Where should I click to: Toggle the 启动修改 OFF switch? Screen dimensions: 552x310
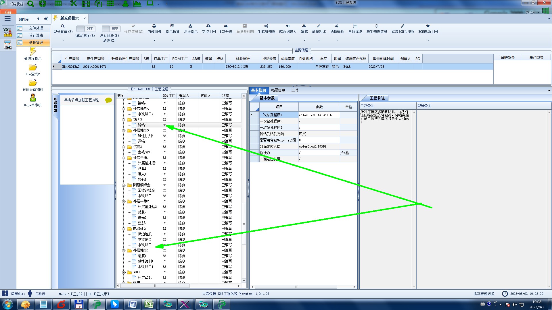111,28
